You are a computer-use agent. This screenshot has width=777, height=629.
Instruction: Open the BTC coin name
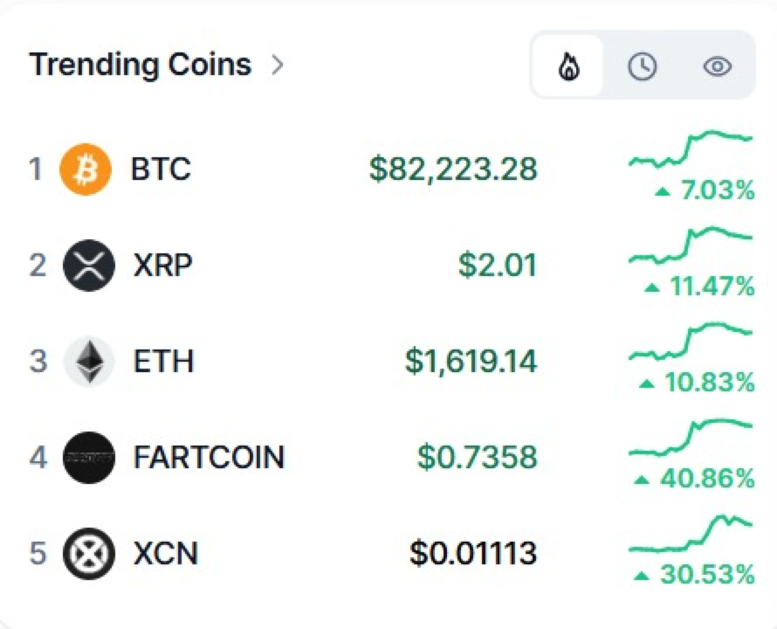pyautogui.click(x=161, y=169)
